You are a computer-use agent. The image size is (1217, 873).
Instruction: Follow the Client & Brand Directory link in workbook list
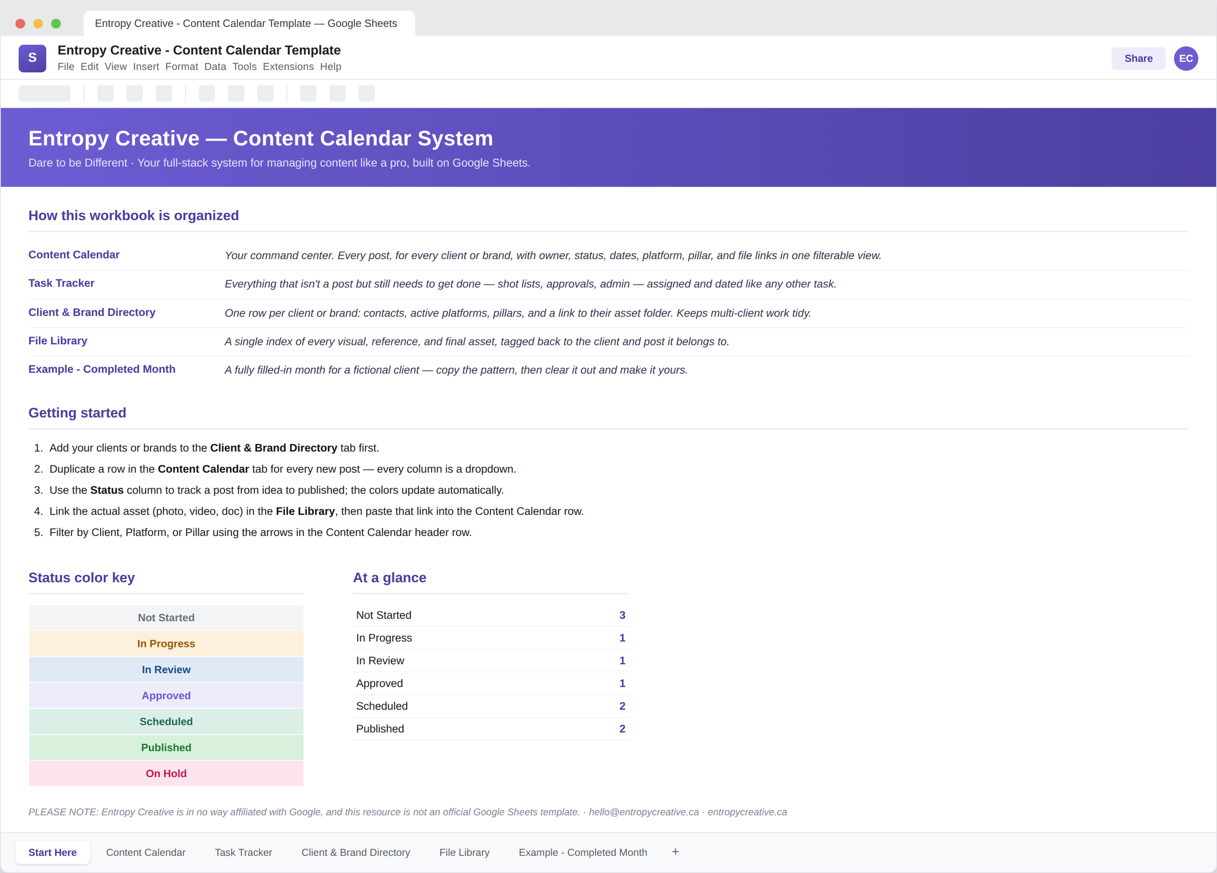click(92, 312)
